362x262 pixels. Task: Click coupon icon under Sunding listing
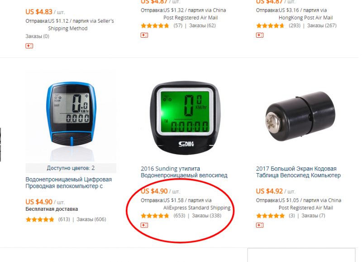point(144,225)
